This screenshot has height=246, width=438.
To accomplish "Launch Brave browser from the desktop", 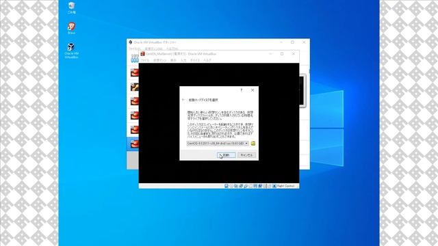I will click(x=71, y=29).
